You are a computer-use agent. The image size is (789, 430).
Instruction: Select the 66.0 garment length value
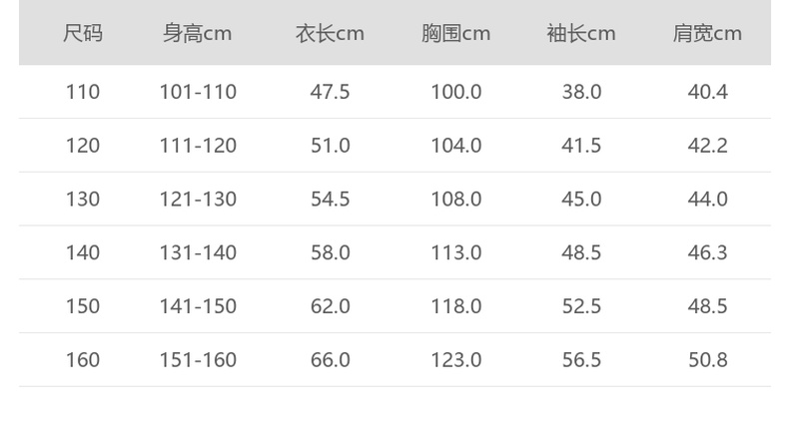330,359
